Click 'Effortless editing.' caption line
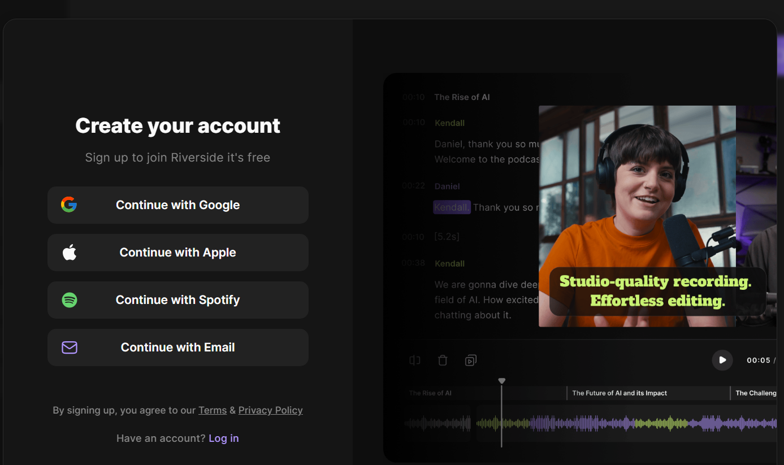Image resolution: width=784 pixels, height=465 pixels. (657, 301)
